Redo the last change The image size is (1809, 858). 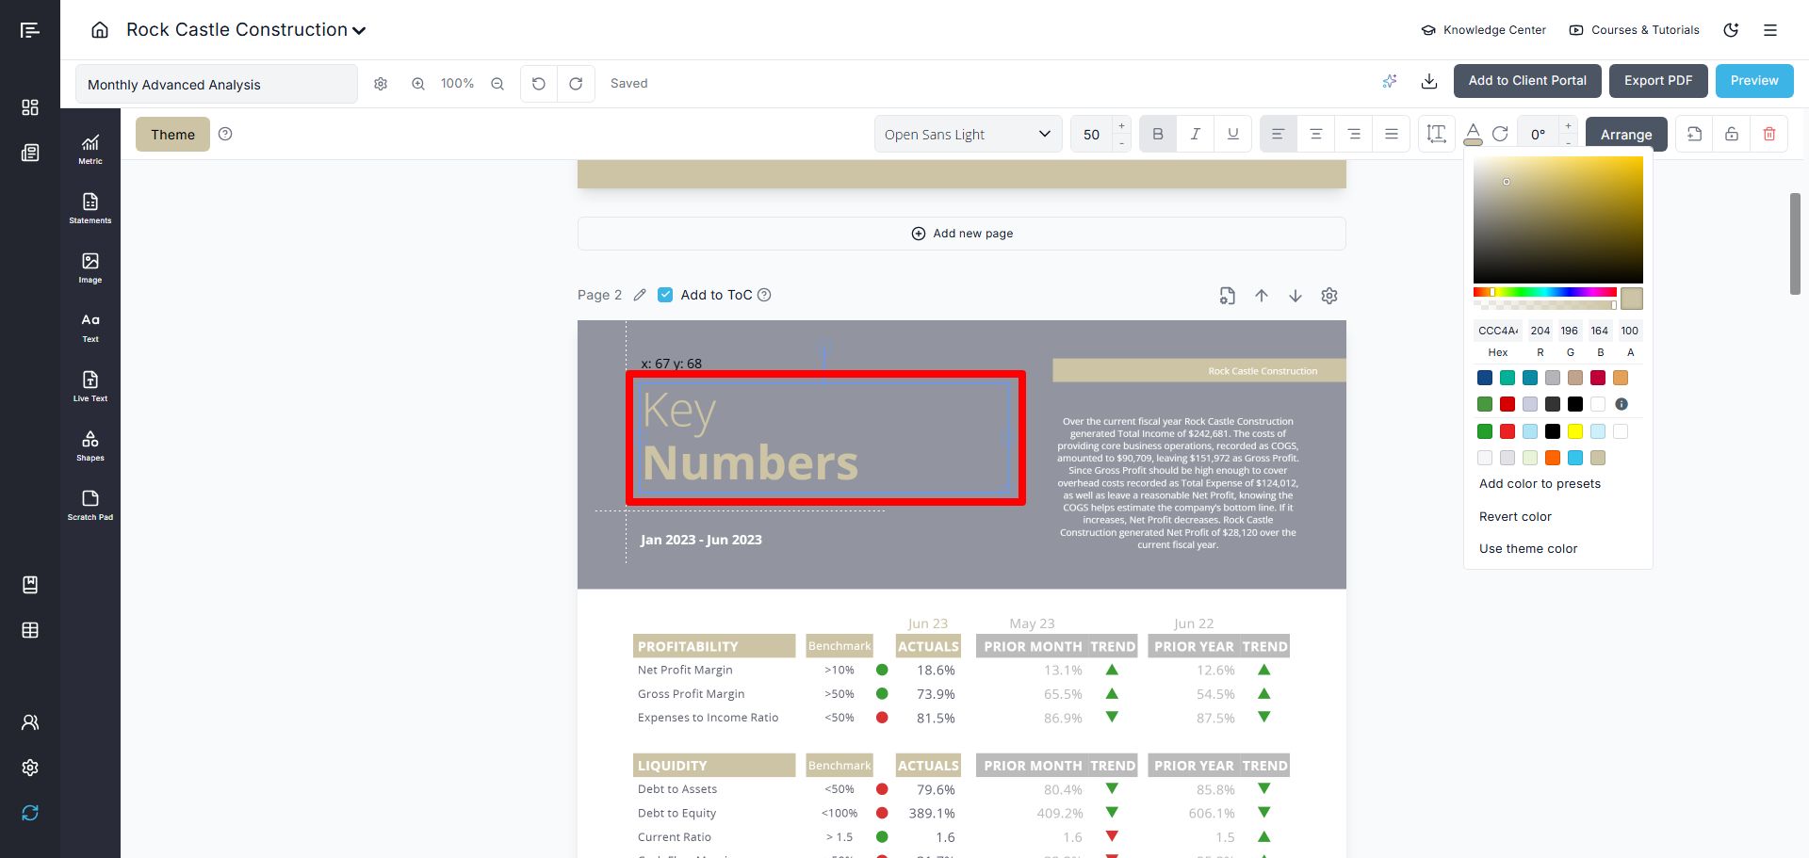pyautogui.click(x=576, y=84)
